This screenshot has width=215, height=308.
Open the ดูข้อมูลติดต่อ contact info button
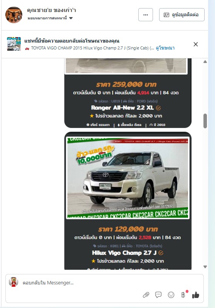(182, 15)
